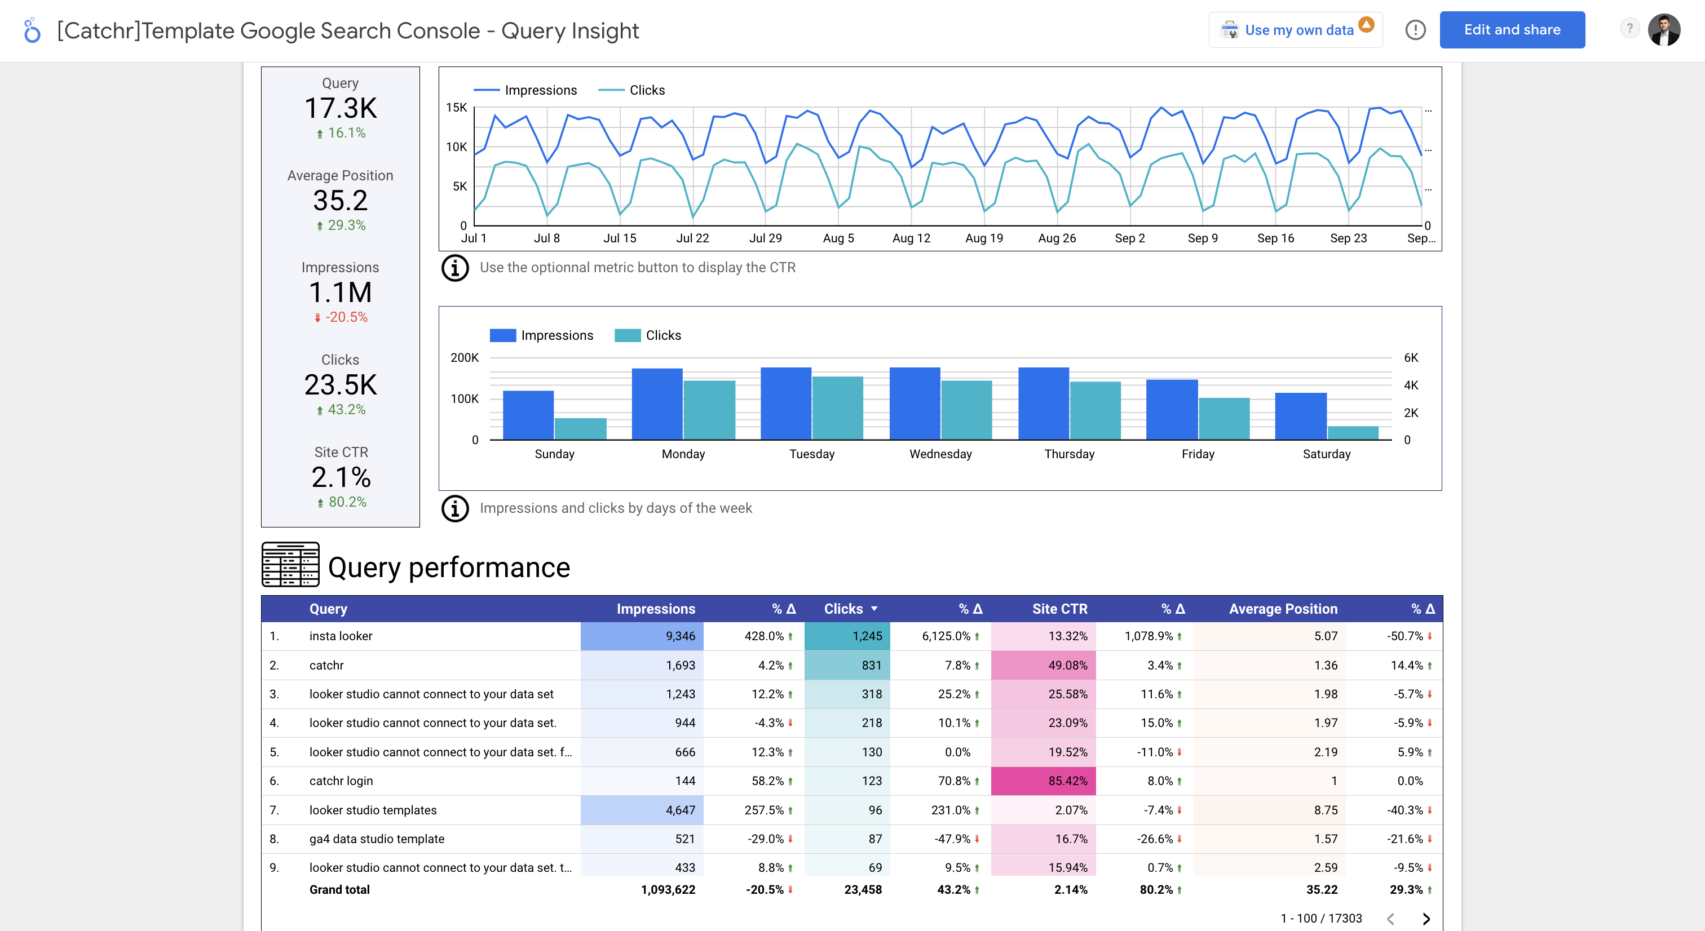Click the info icon beside CTR metric hint

point(454,268)
